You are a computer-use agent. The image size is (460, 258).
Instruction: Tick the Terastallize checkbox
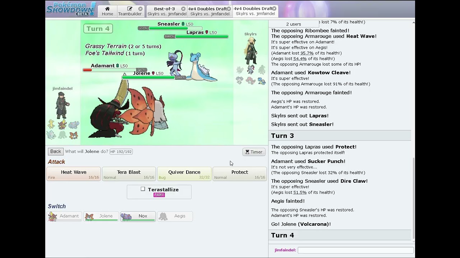(x=143, y=189)
